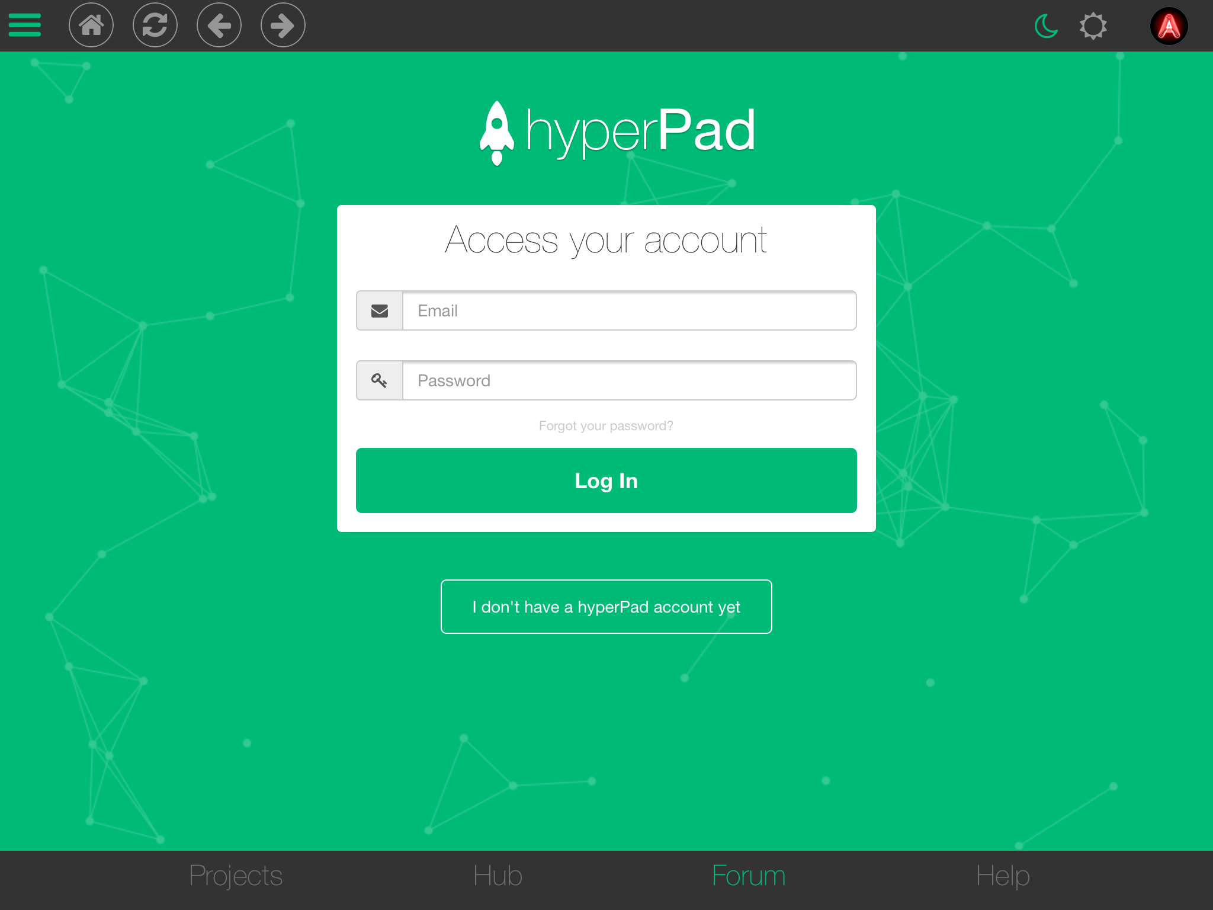
Task: Switch to light mode sun icon
Action: (1093, 26)
